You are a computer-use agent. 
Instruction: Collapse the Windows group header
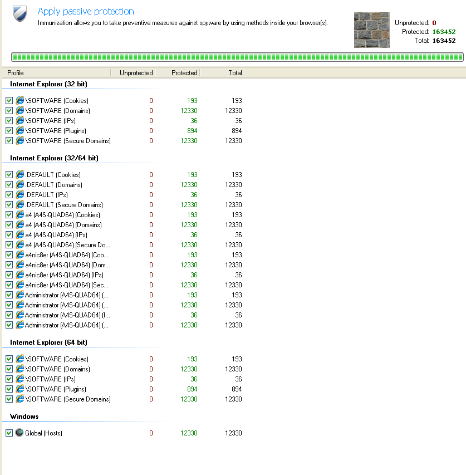click(24, 416)
